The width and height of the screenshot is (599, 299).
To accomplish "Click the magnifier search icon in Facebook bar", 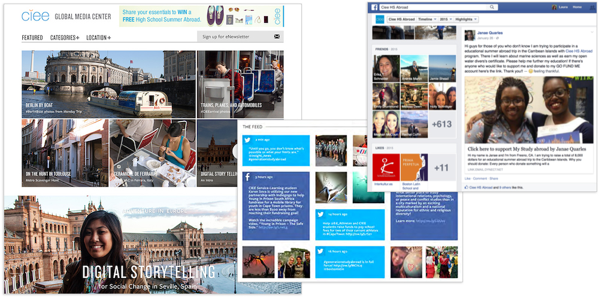I will pos(492,7).
